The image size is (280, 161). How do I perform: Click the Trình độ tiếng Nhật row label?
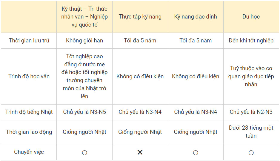pos(29,112)
